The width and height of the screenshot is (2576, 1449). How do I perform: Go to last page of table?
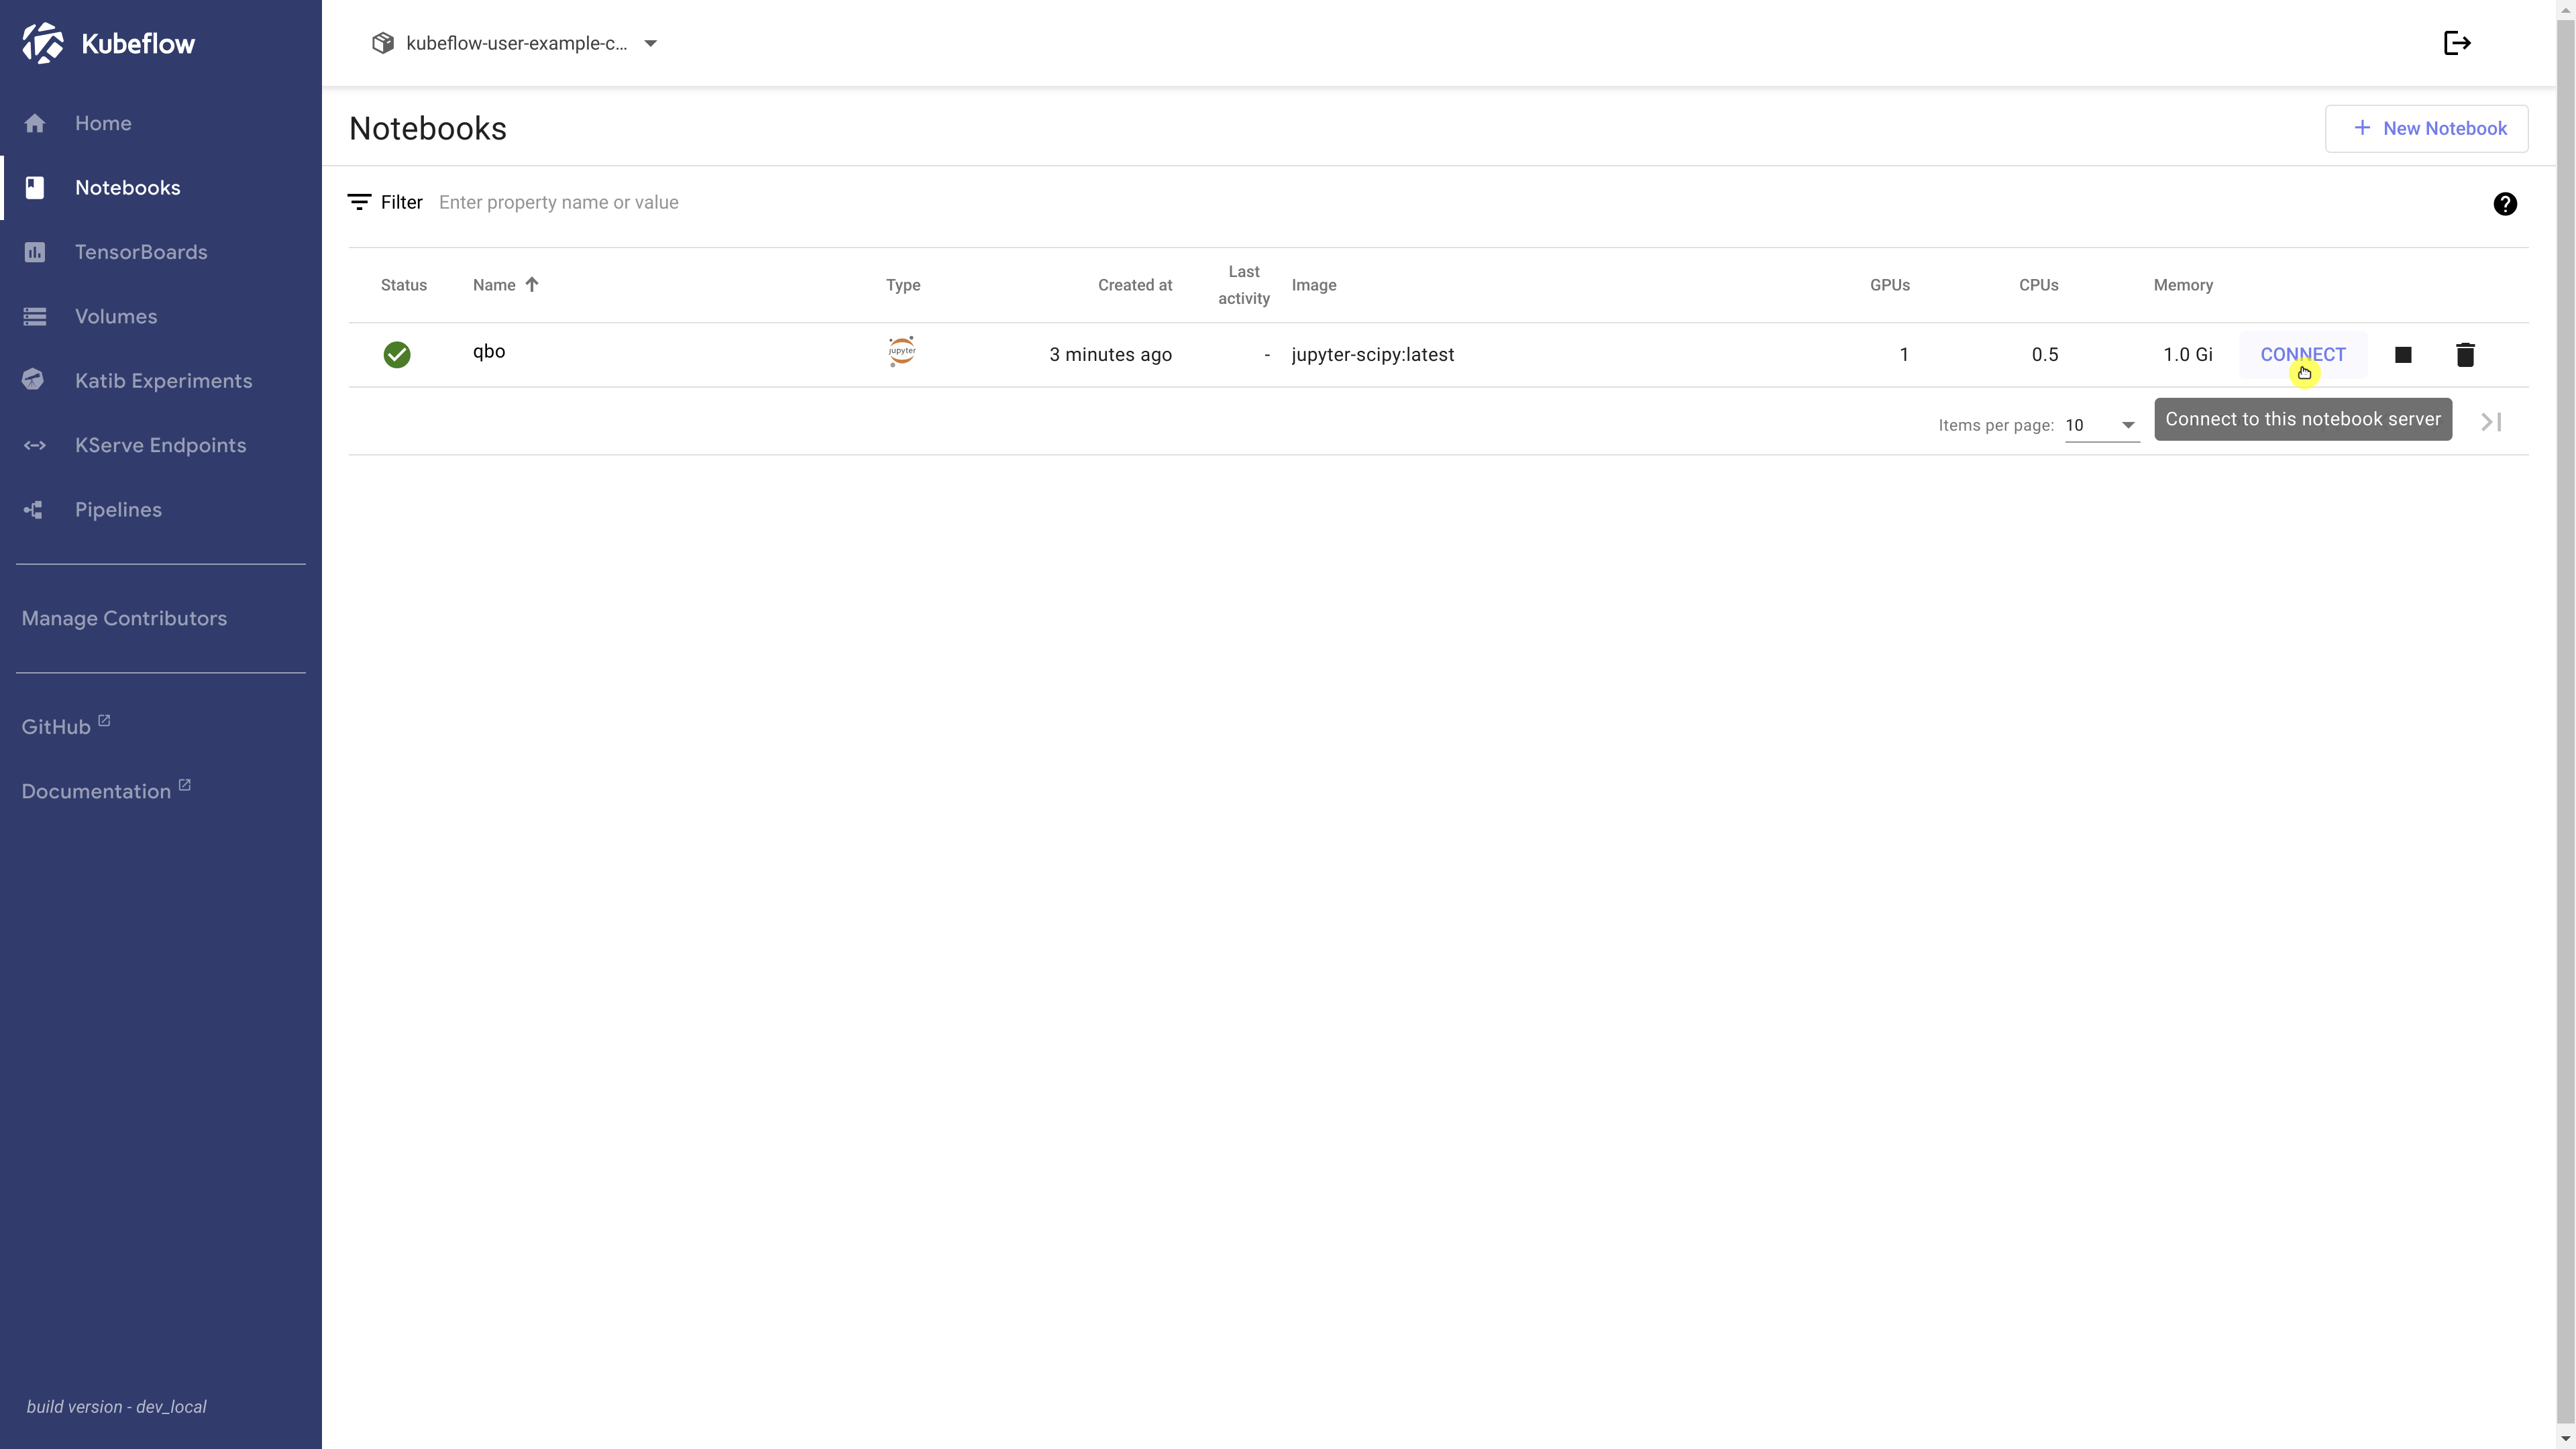click(2490, 422)
